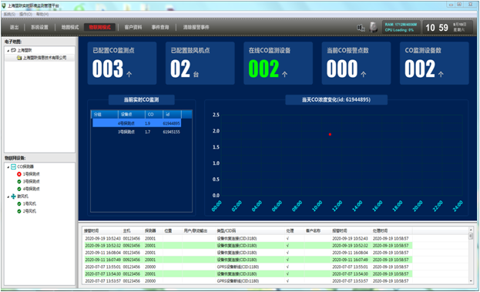The width and height of the screenshot is (480, 292).
Task: Select 1号风机 in device tree
Action: pyautogui.click(x=29, y=204)
